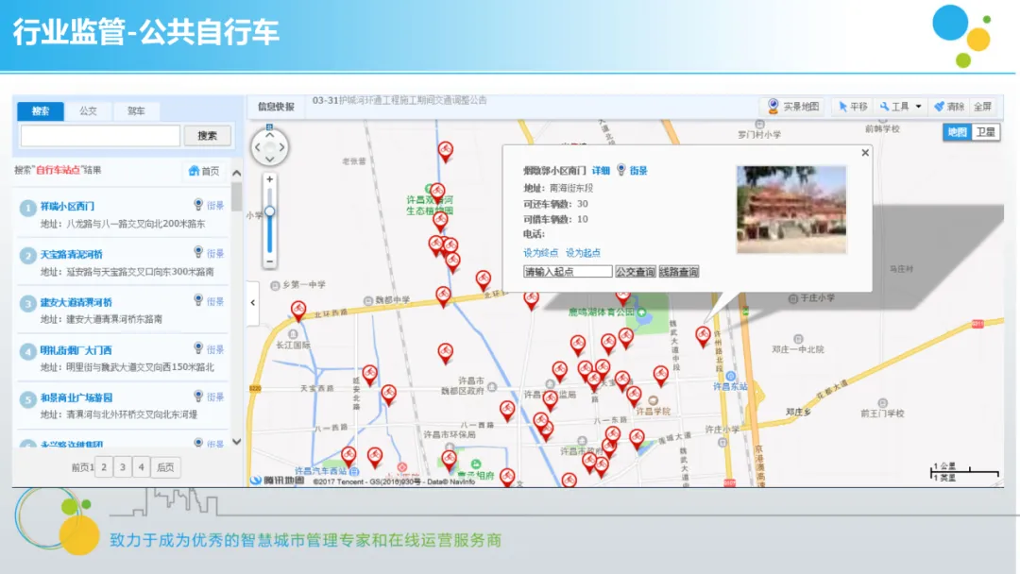Click 设为起点 in the popup

[583, 252]
